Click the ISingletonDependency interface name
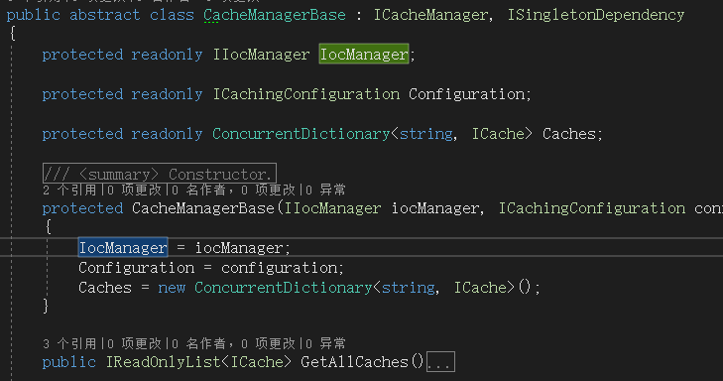Screen dimensions: 723x381 click(596, 15)
